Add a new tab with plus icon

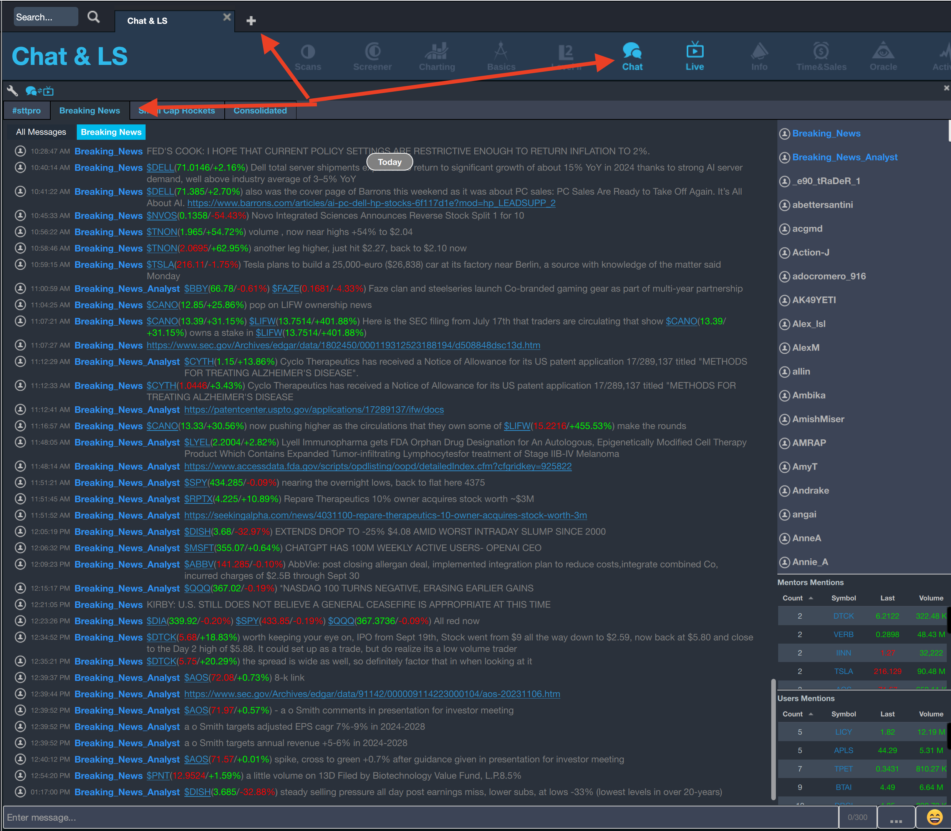[x=251, y=21]
